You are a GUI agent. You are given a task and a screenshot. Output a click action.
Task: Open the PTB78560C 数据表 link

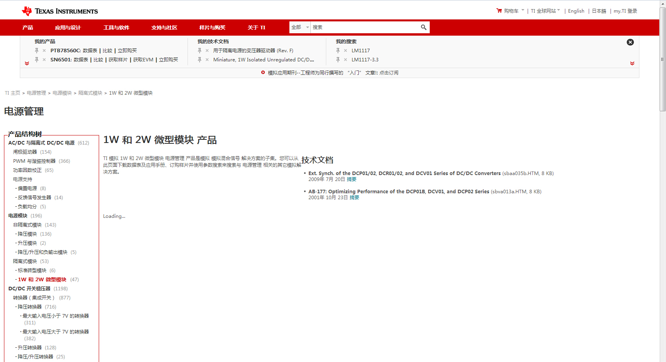[90, 51]
